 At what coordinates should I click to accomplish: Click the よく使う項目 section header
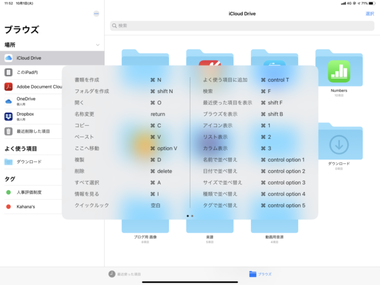(x=21, y=149)
